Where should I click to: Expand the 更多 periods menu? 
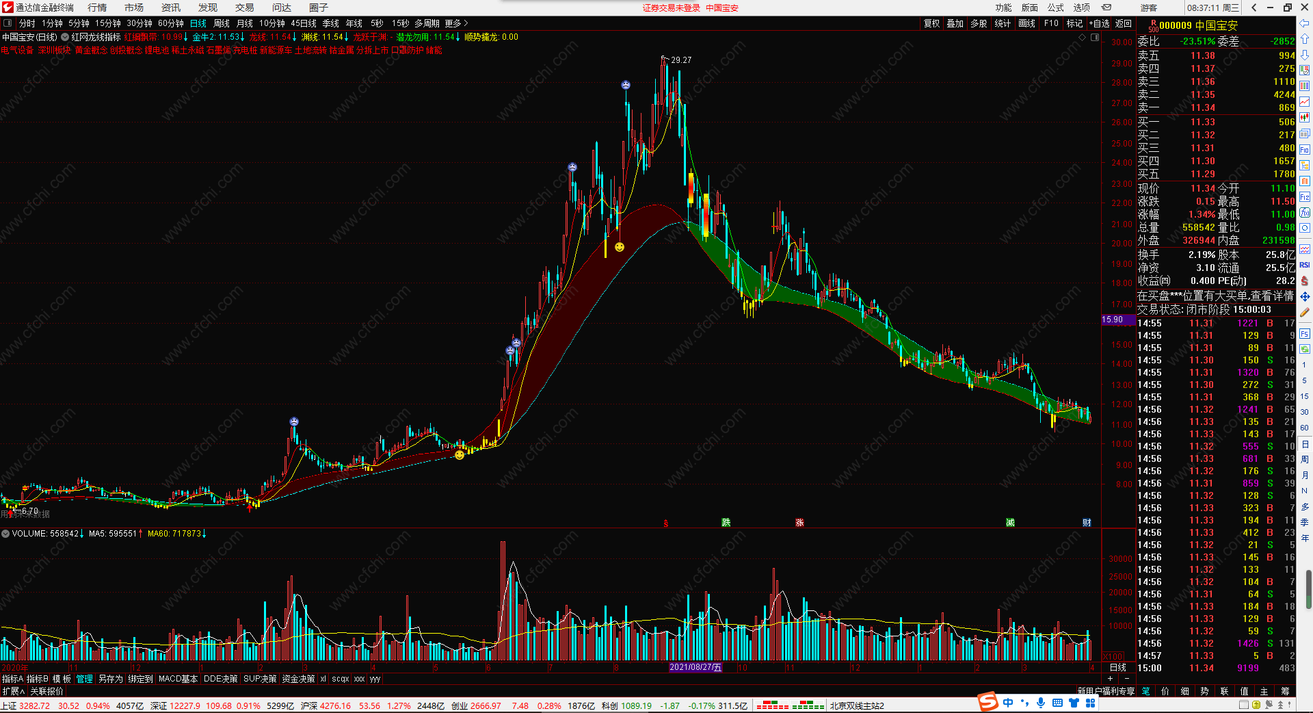456,23
